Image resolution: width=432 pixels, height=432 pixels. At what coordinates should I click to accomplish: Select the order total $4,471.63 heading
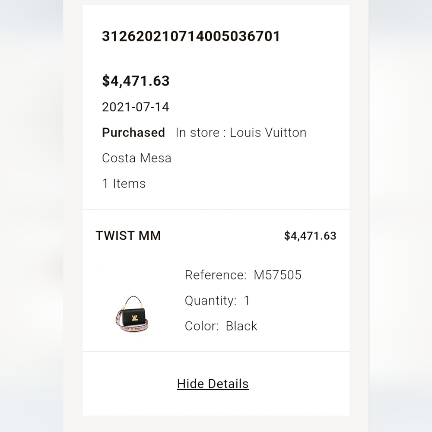136,81
